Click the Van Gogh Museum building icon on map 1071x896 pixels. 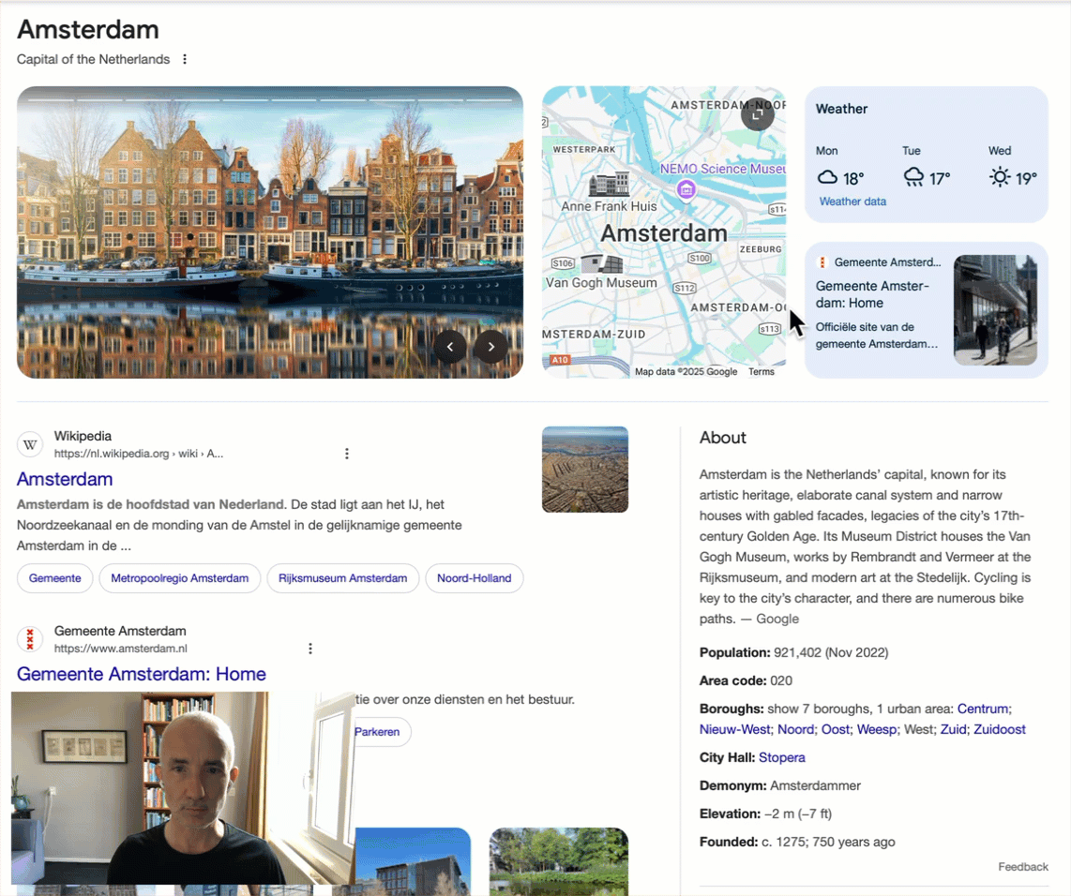(x=601, y=263)
